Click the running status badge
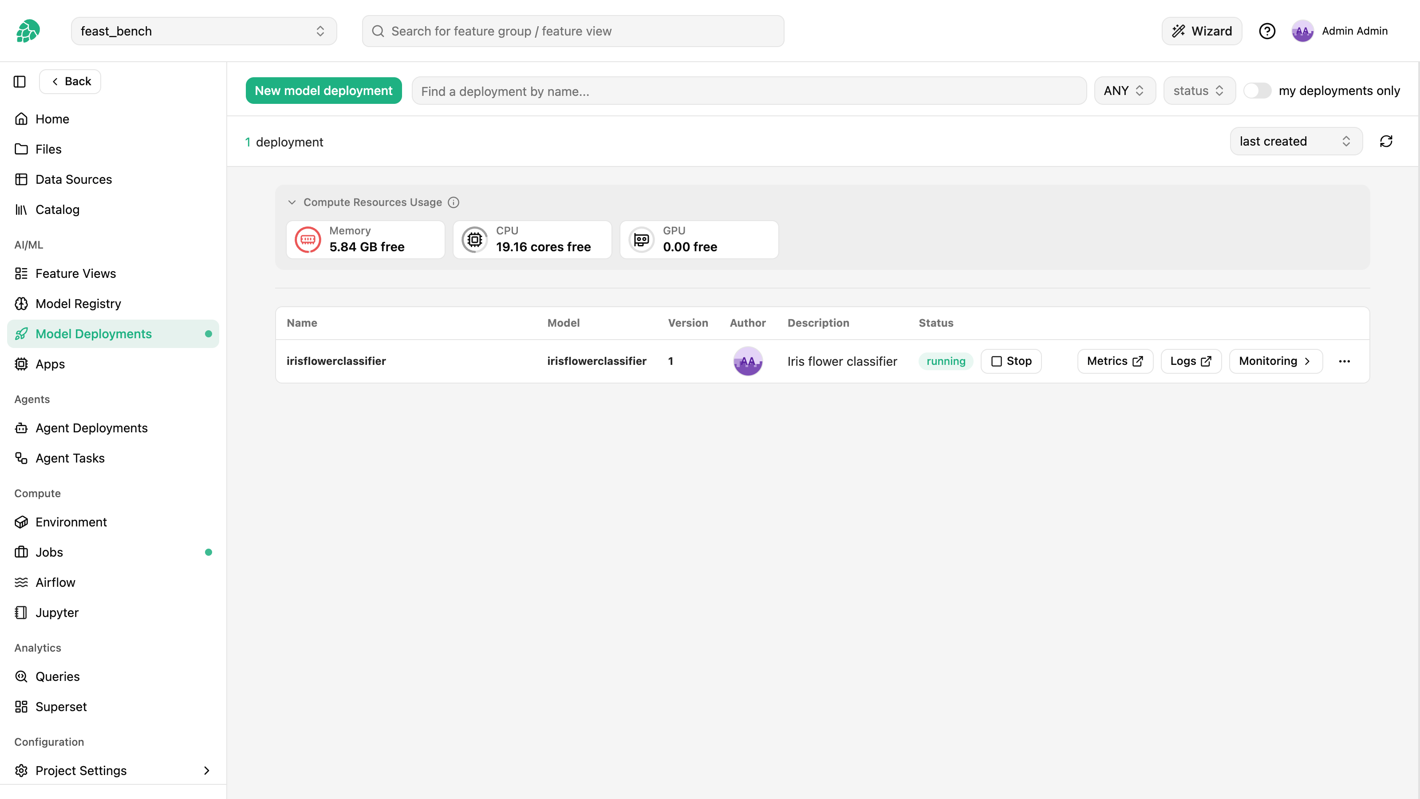This screenshot has height=799, width=1420. click(946, 361)
